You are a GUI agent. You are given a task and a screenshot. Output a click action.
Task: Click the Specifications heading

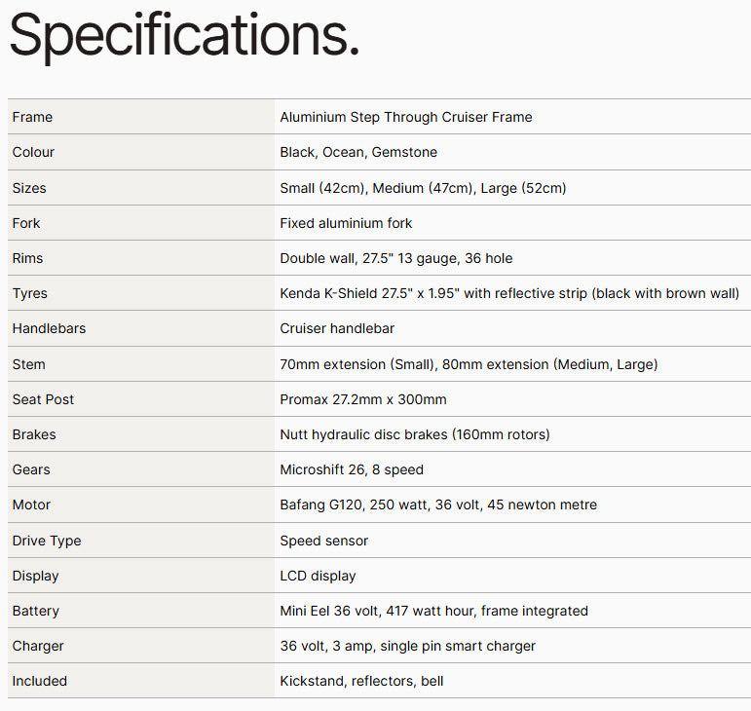click(184, 35)
